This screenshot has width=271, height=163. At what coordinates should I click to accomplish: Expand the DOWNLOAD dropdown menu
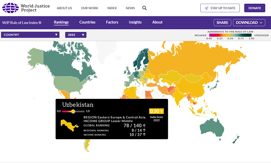tap(249, 23)
